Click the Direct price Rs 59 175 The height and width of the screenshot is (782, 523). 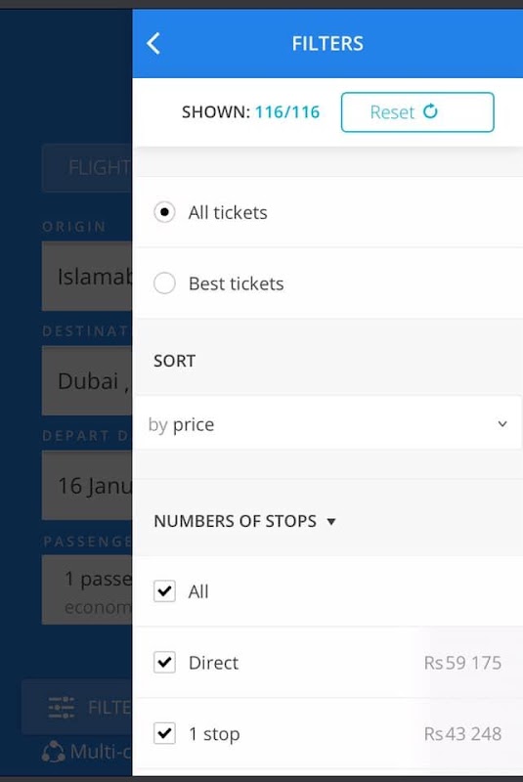tap(462, 663)
